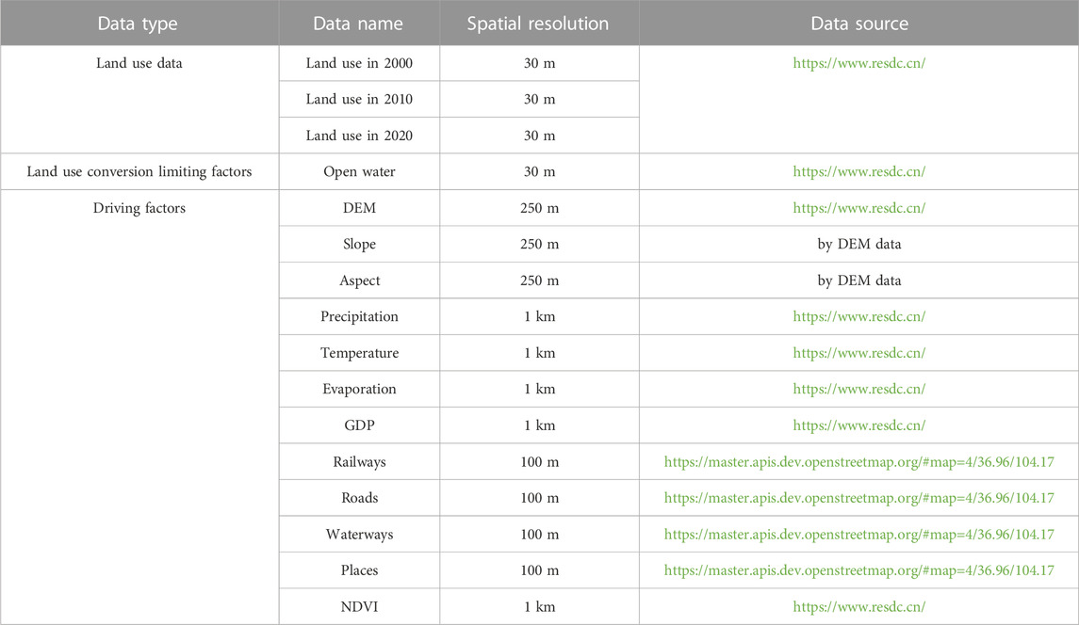Click the '1 km' resolution in Precipitation row
The height and width of the screenshot is (625, 1079).
click(x=539, y=317)
